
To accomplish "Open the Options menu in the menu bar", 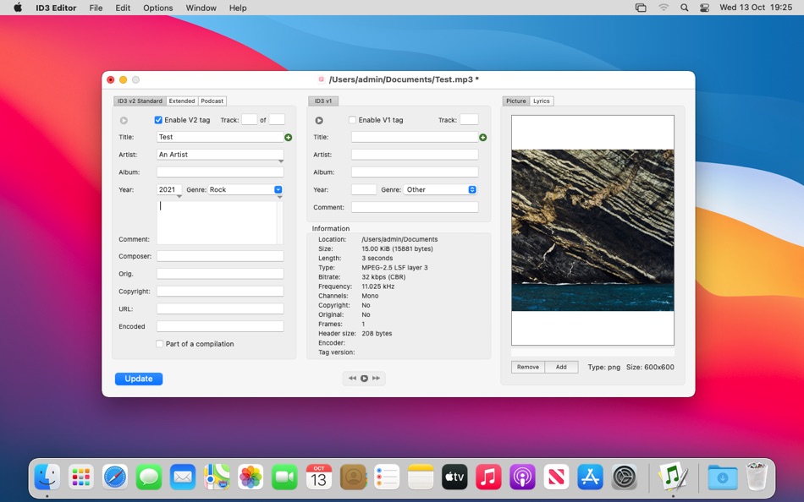I will 157,8.
